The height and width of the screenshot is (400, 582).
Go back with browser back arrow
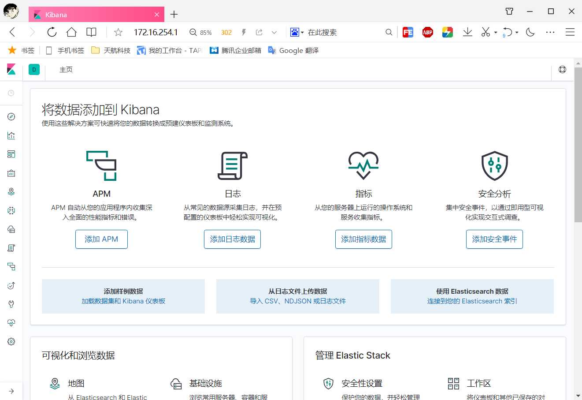pos(12,32)
